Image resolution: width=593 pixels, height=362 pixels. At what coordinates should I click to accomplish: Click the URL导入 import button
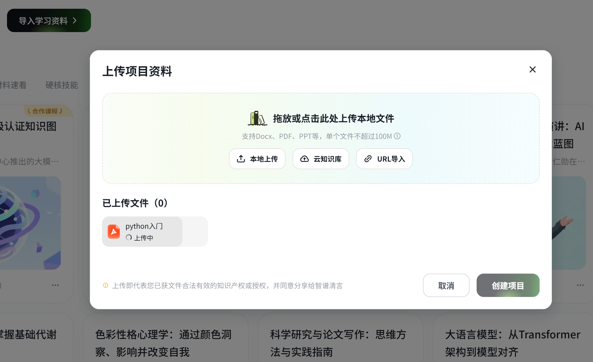pyautogui.click(x=384, y=159)
